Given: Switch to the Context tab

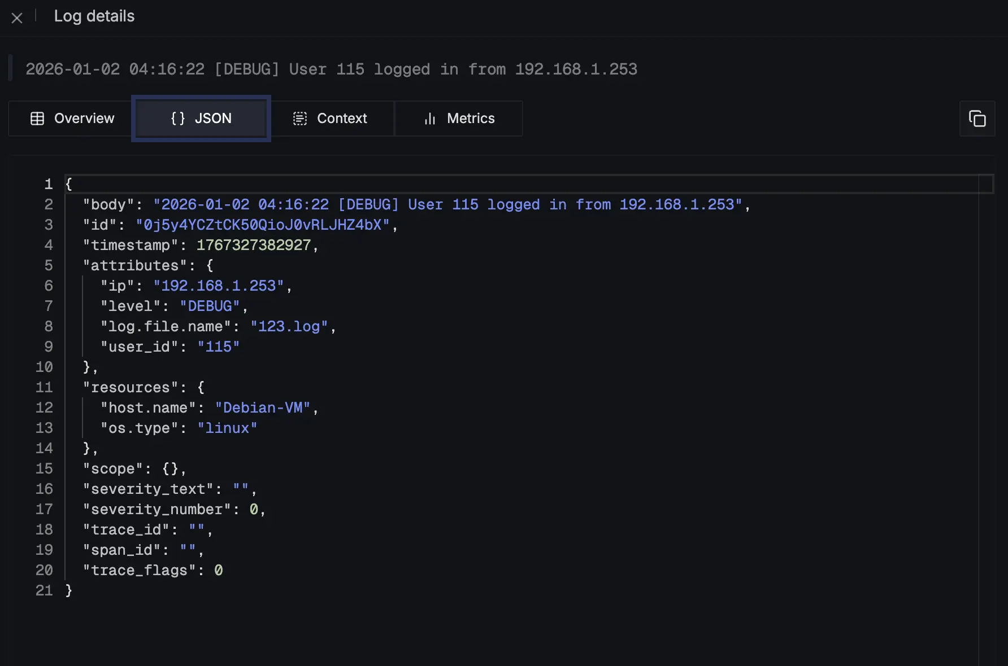Looking at the screenshot, I should tap(341, 119).
